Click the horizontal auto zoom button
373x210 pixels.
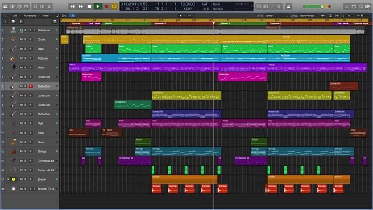(x=337, y=16)
